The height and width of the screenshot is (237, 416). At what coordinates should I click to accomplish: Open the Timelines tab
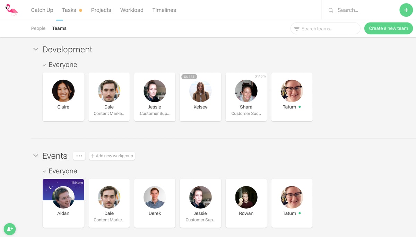pyautogui.click(x=164, y=10)
